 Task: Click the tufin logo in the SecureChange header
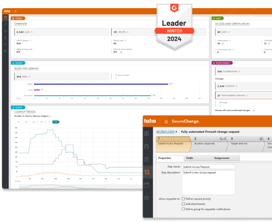click(150, 121)
